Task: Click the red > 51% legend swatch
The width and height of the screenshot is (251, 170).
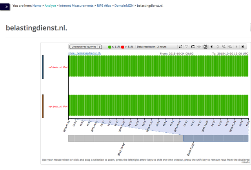Action: (x=123, y=47)
